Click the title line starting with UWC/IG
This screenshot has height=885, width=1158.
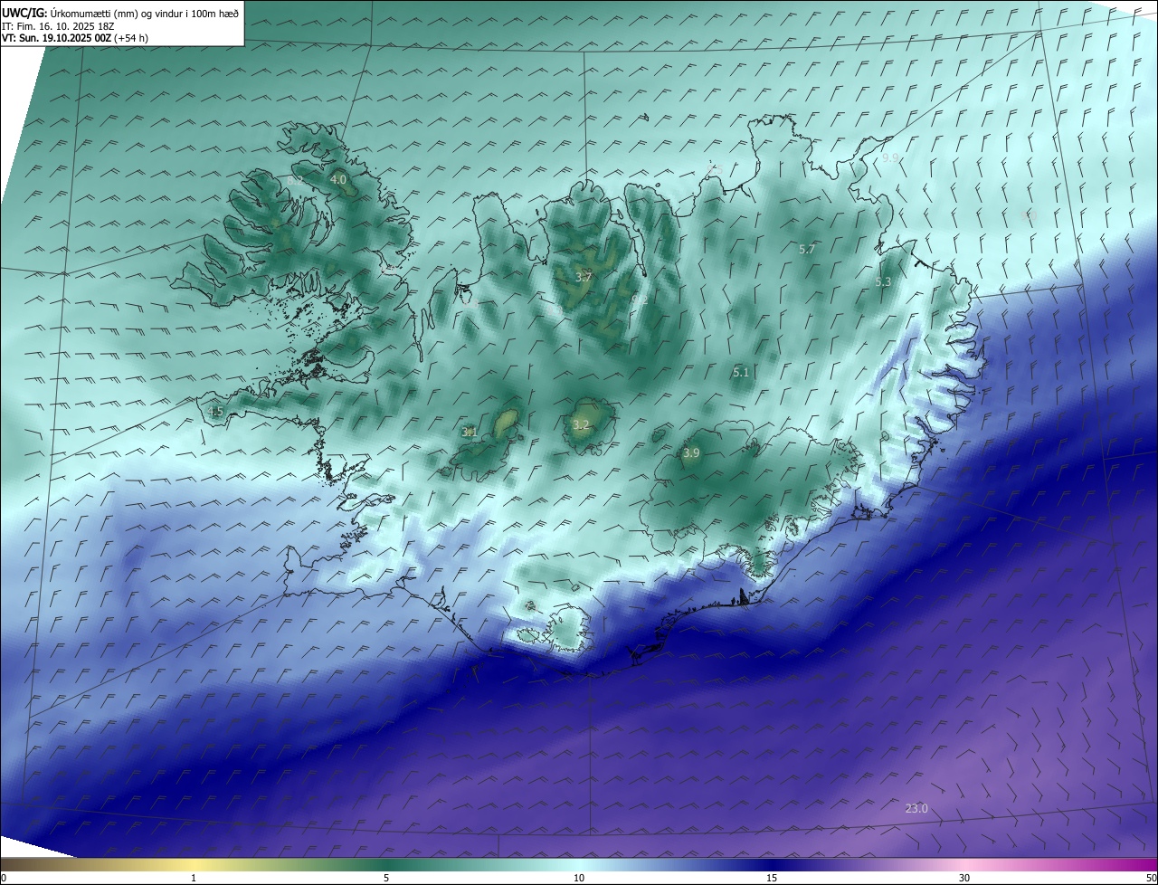pos(120,13)
